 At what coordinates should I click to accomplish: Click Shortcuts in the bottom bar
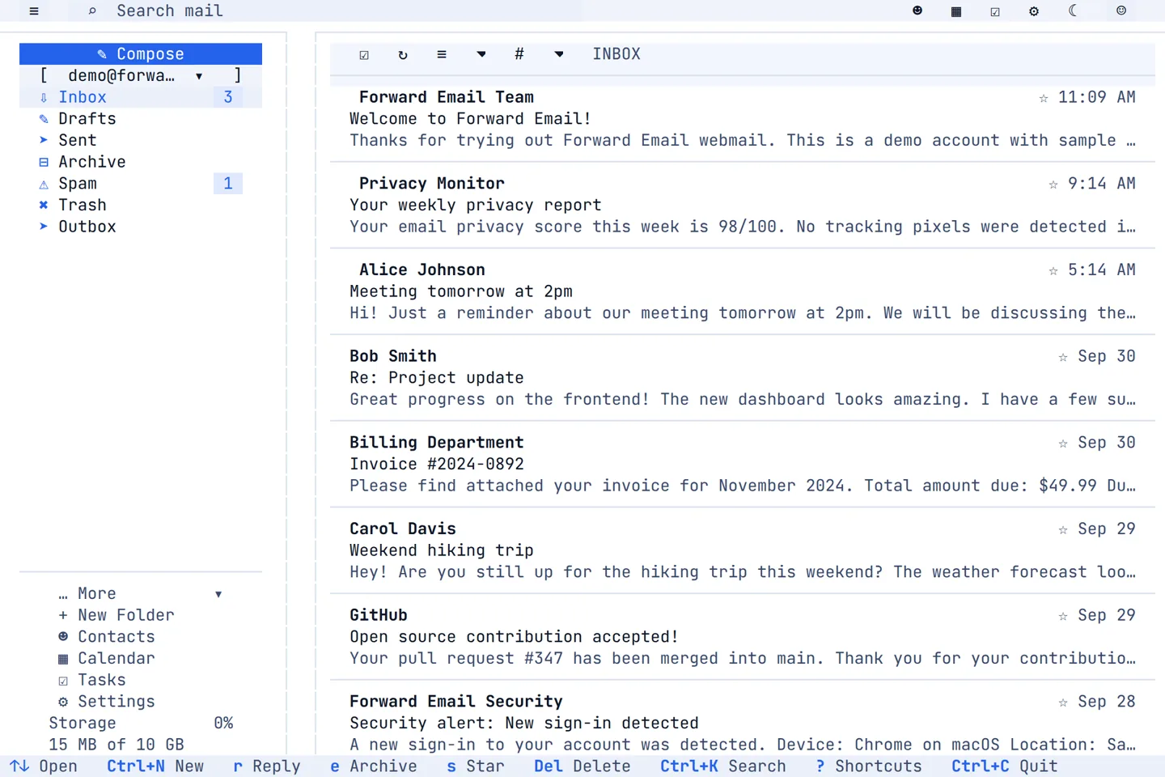pos(869,766)
